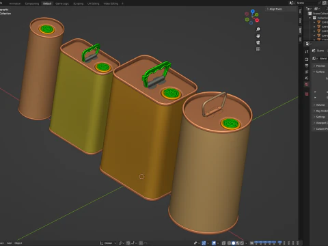The image size is (328, 246).
Task: Switch perspective/orthographic with the grid icon
Action: click(x=258, y=49)
